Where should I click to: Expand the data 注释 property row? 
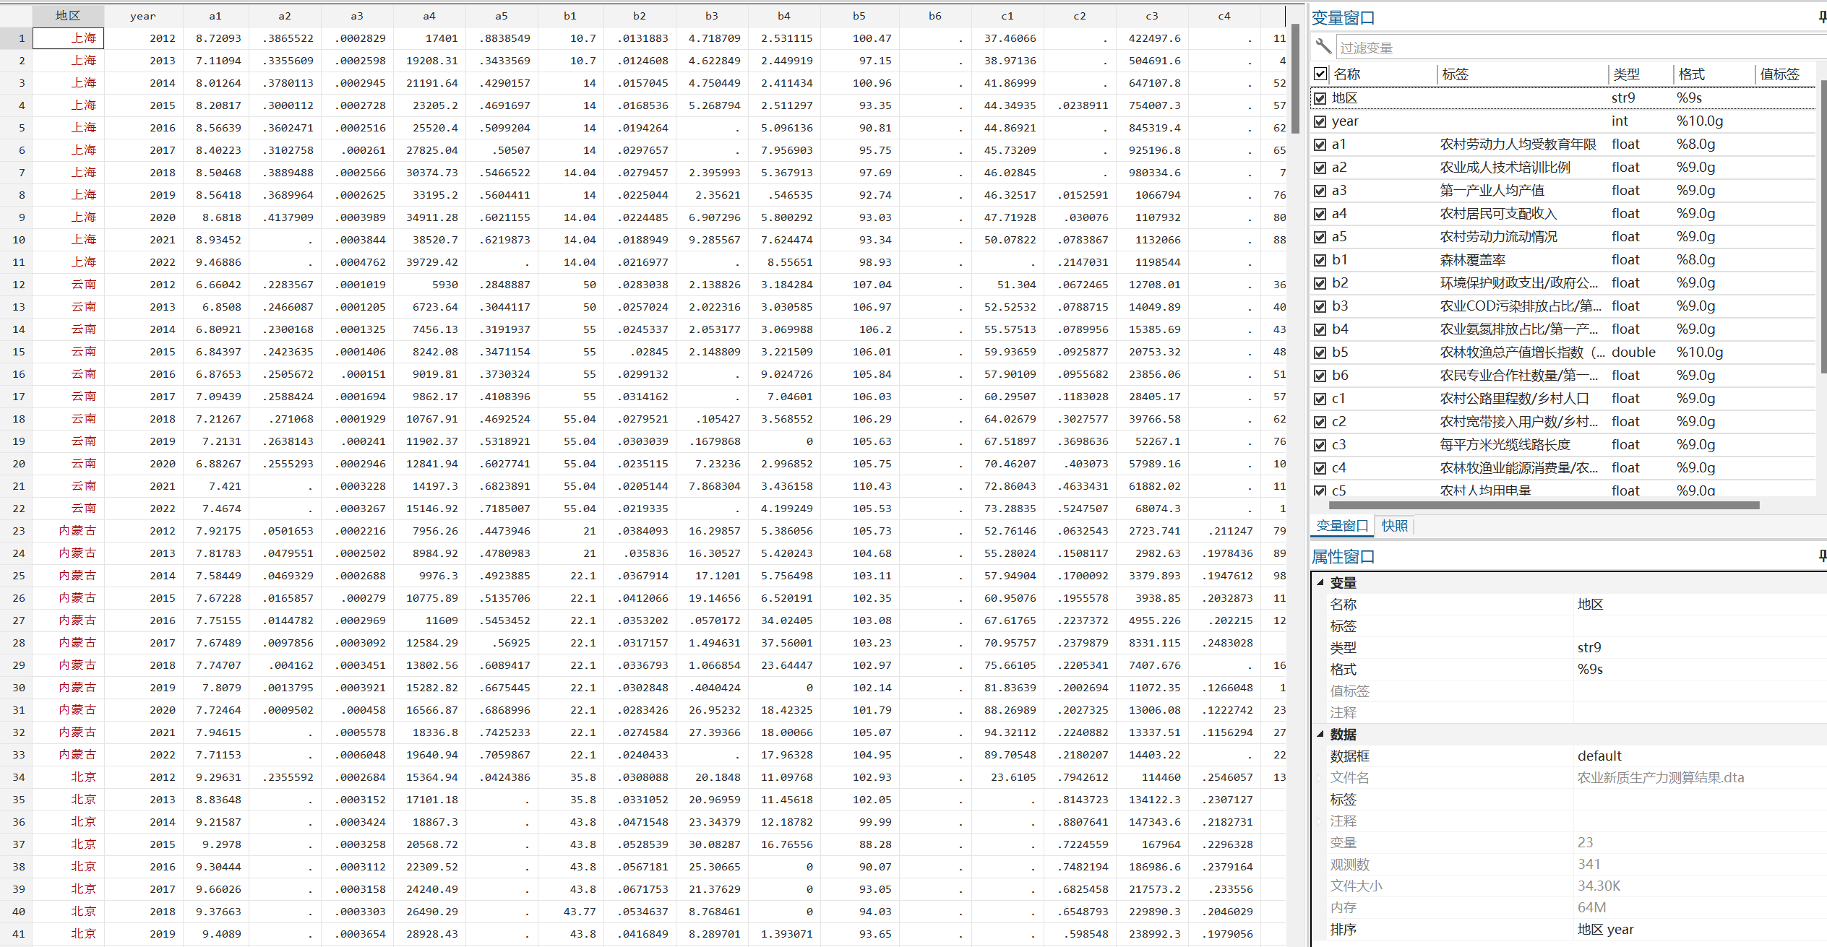(1320, 821)
